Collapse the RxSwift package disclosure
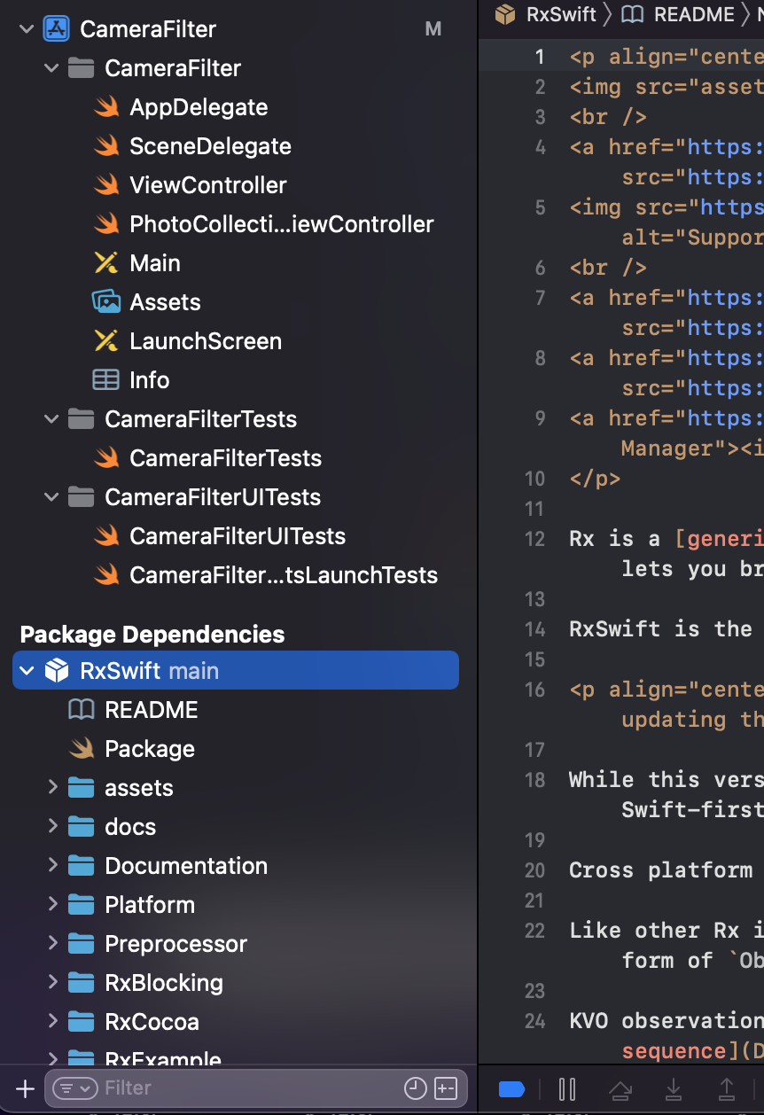The image size is (764, 1115). (27, 671)
